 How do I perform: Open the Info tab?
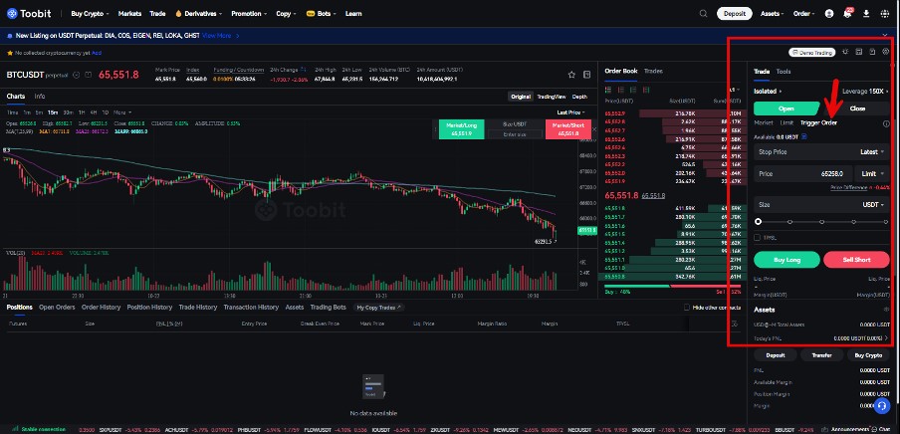pyautogui.click(x=40, y=96)
